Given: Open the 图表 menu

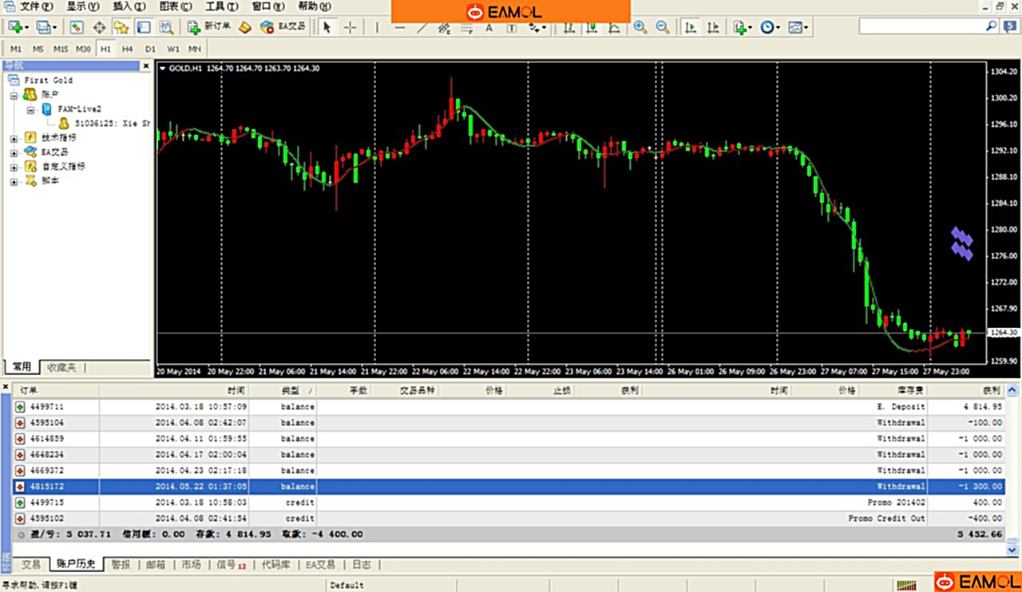Looking at the screenshot, I should pos(174,6).
